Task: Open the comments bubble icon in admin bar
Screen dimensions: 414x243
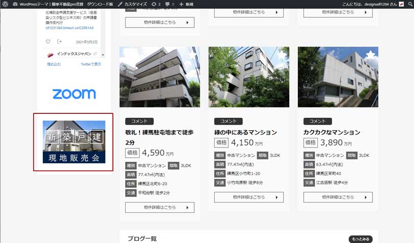Action: pos(169,4)
